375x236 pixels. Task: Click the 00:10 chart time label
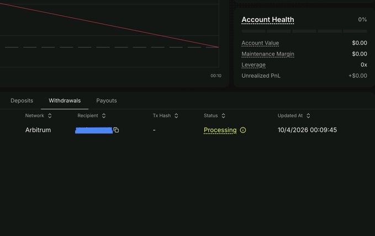(x=216, y=76)
